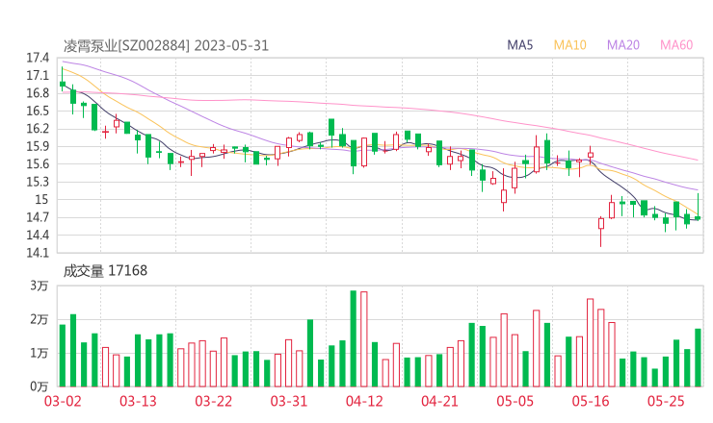Click the 16.8 price axis label
This screenshot has width=713, height=423.
point(38,93)
